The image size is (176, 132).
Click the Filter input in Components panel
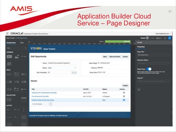[x=17, y=48]
